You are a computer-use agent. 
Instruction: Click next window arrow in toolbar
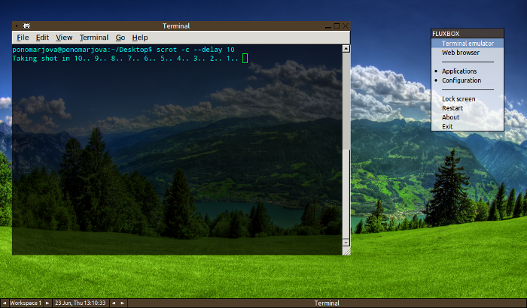point(123,303)
